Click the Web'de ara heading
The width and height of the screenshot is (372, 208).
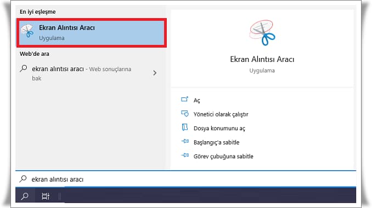coord(35,54)
